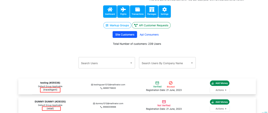The width and height of the screenshot is (268, 113).
Task: Expand Actions menu for DUMMY DUMMY
Action: click(x=220, y=109)
